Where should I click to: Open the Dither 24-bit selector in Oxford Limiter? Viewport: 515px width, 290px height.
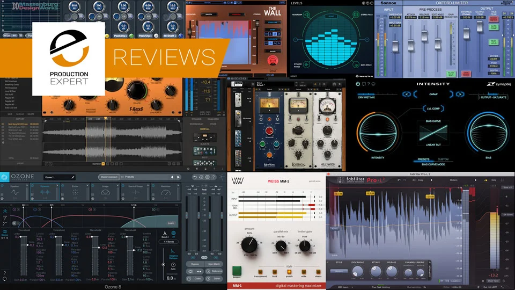pyautogui.click(x=494, y=59)
